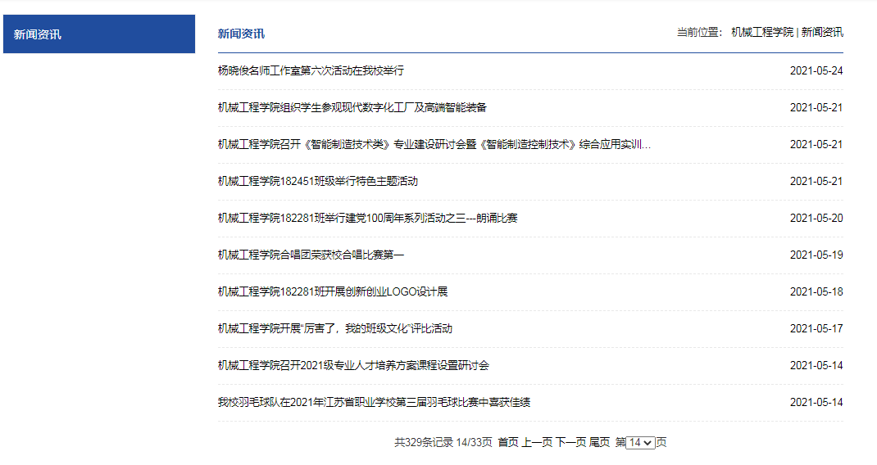Open article about 建党100周年系列活动 朗诵比赛
The height and width of the screenshot is (465, 877).
point(367,218)
